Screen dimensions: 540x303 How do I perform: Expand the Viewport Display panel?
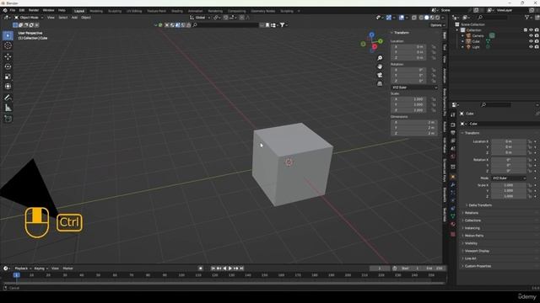476,251
